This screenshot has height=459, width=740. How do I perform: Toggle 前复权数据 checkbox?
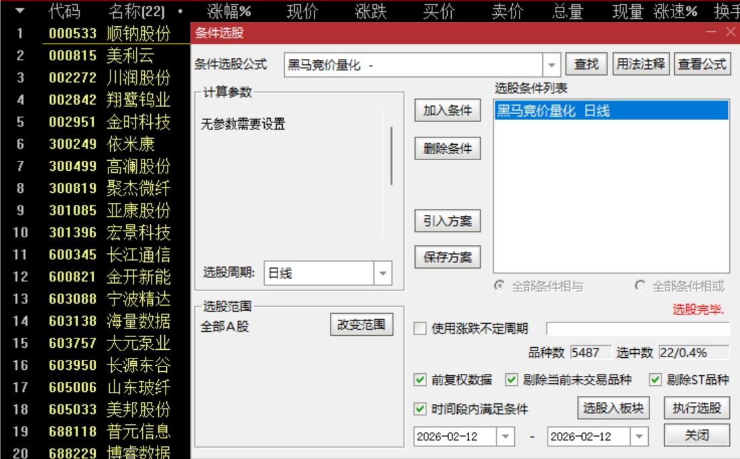click(x=420, y=380)
